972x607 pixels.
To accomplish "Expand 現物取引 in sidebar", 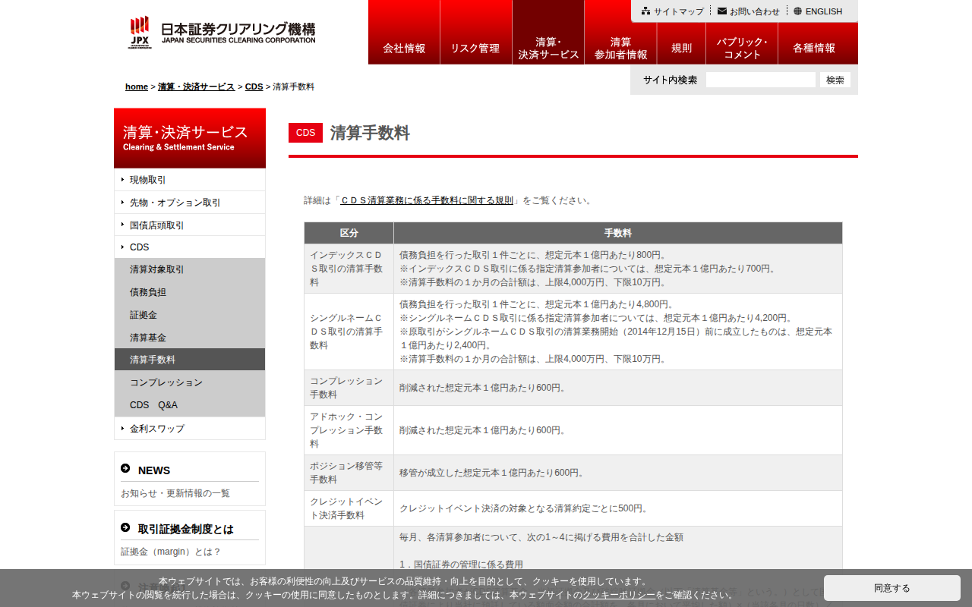I will (x=190, y=180).
